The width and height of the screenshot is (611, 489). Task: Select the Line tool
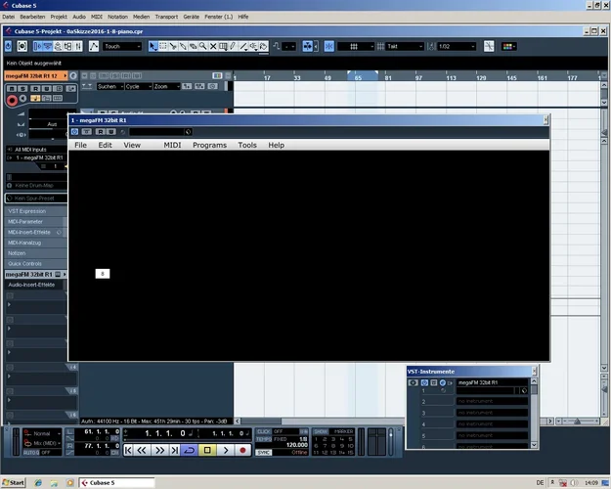(x=244, y=46)
